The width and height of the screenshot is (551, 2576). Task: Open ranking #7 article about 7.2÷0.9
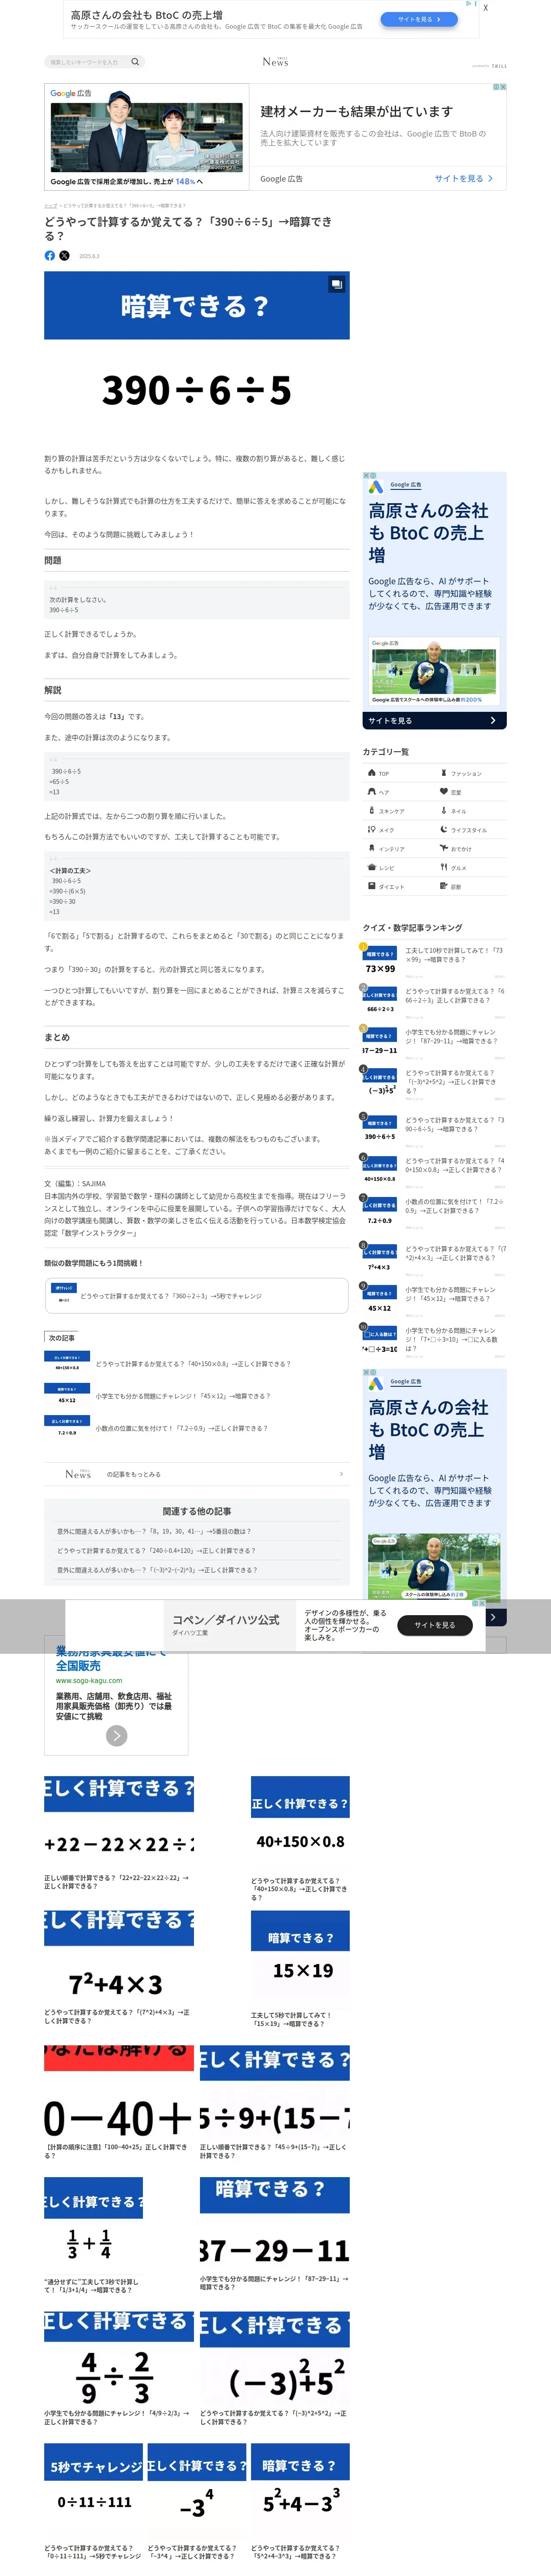tap(455, 1207)
